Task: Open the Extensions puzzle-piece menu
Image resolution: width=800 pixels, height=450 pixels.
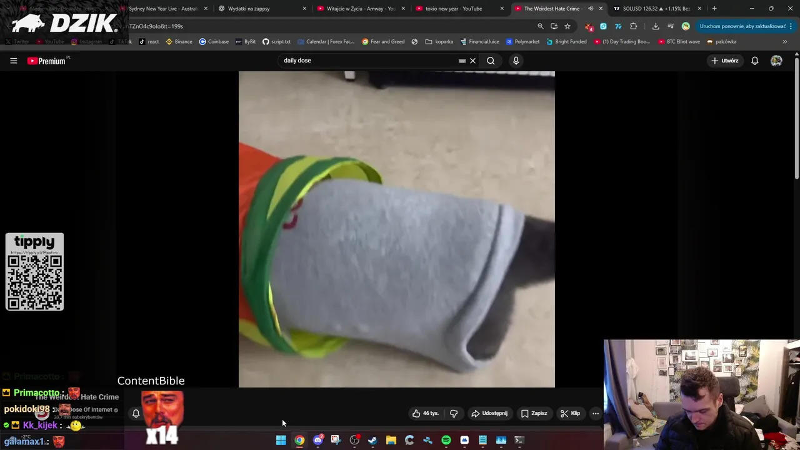Action: [633, 26]
